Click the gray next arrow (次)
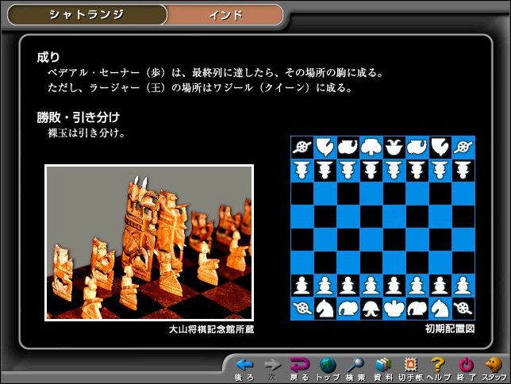Viewport: 511px width, 384px height. pos(271,367)
